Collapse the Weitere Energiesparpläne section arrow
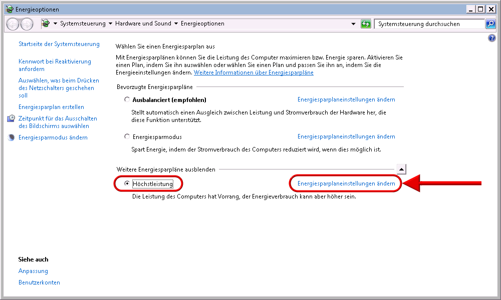This screenshot has height=300, width=501. tap(401, 169)
